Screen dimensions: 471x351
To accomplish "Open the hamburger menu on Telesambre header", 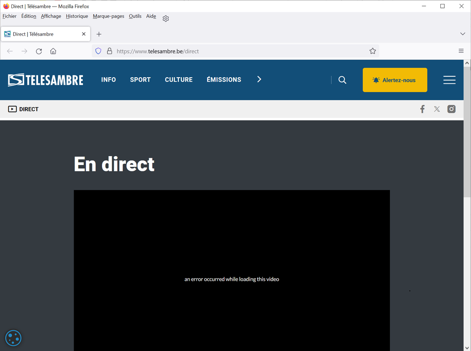I will [x=449, y=80].
